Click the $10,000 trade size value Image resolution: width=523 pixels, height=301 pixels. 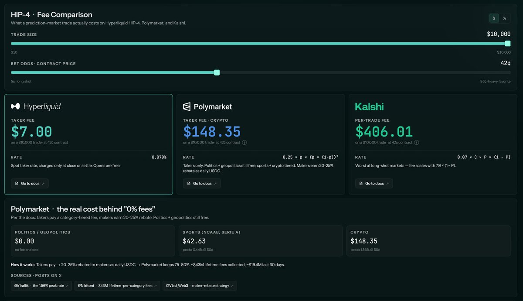pos(499,34)
